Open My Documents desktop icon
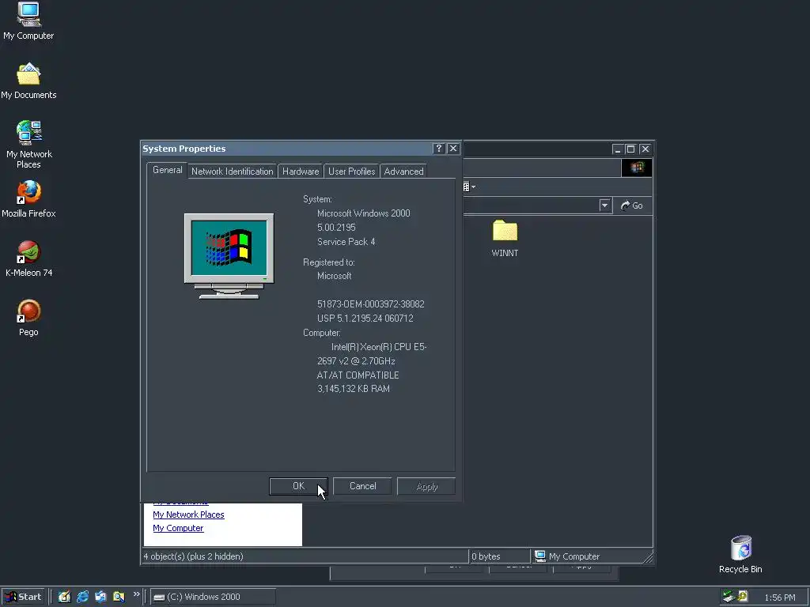This screenshot has width=810, height=607. (28, 81)
